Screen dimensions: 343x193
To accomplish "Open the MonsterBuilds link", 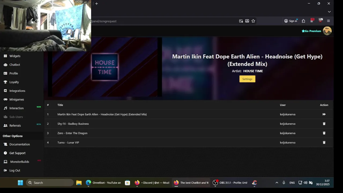I will coord(20,162).
